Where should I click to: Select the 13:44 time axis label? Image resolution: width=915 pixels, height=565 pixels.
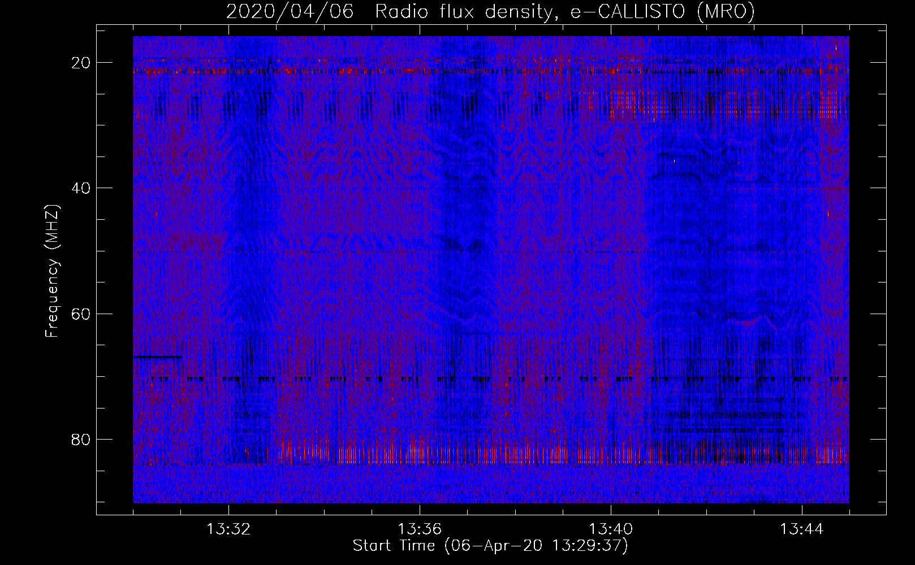point(802,529)
